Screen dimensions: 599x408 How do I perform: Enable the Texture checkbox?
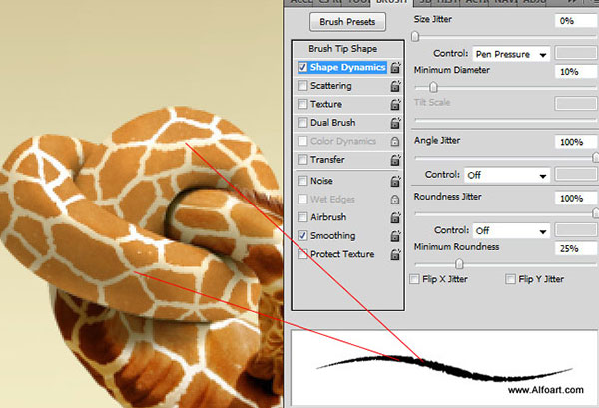(x=302, y=104)
